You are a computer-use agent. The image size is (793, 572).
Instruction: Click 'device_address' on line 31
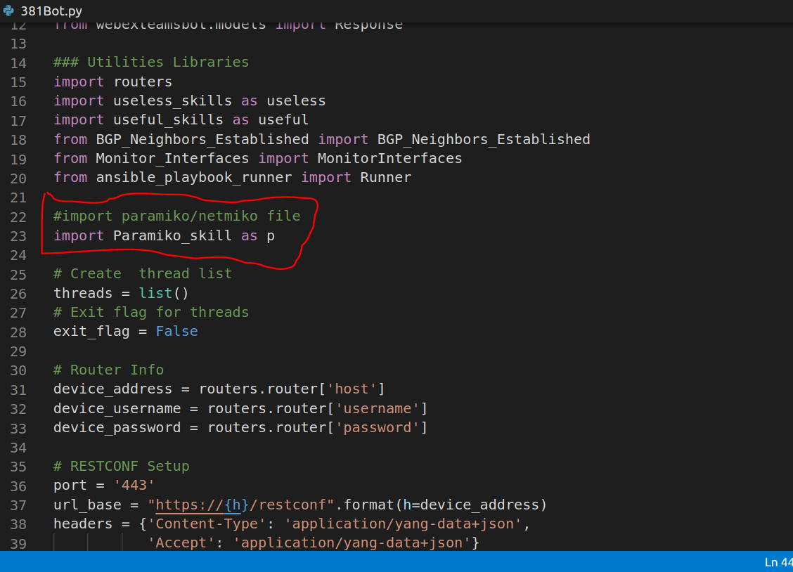(112, 389)
